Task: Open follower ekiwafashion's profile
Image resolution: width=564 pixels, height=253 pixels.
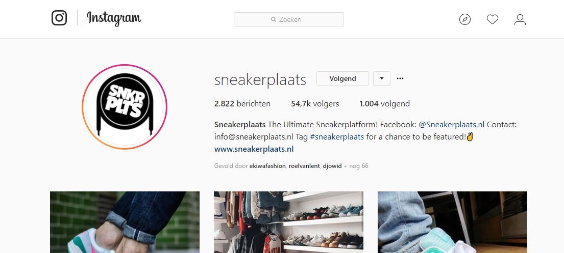Action: pyautogui.click(x=267, y=166)
